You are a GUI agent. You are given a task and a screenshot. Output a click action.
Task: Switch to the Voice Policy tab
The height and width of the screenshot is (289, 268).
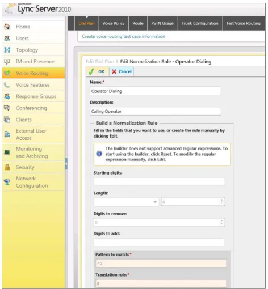(x=114, y=23)
